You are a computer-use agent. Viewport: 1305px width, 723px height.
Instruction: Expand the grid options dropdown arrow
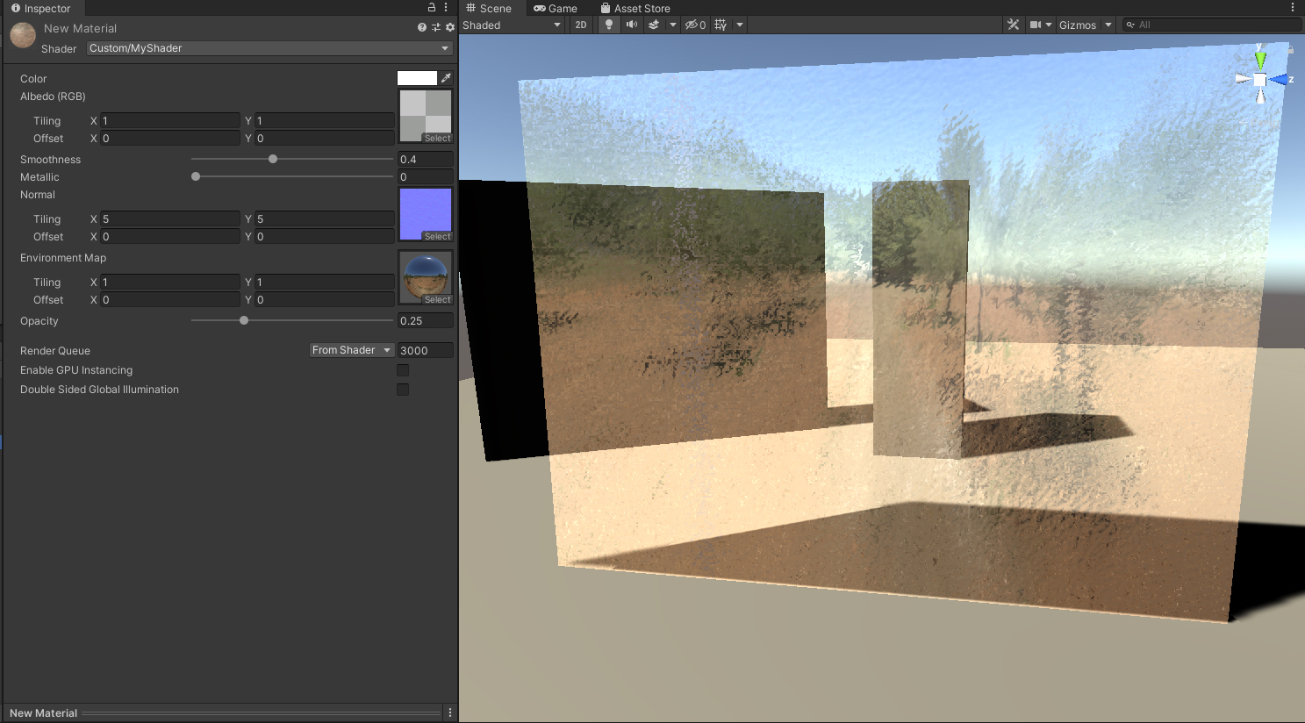click(x=740, y=25)
